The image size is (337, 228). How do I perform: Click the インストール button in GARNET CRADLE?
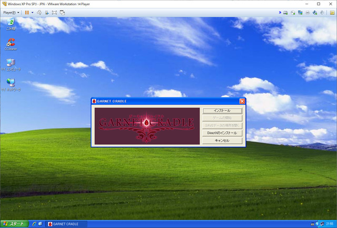[222, 110]
